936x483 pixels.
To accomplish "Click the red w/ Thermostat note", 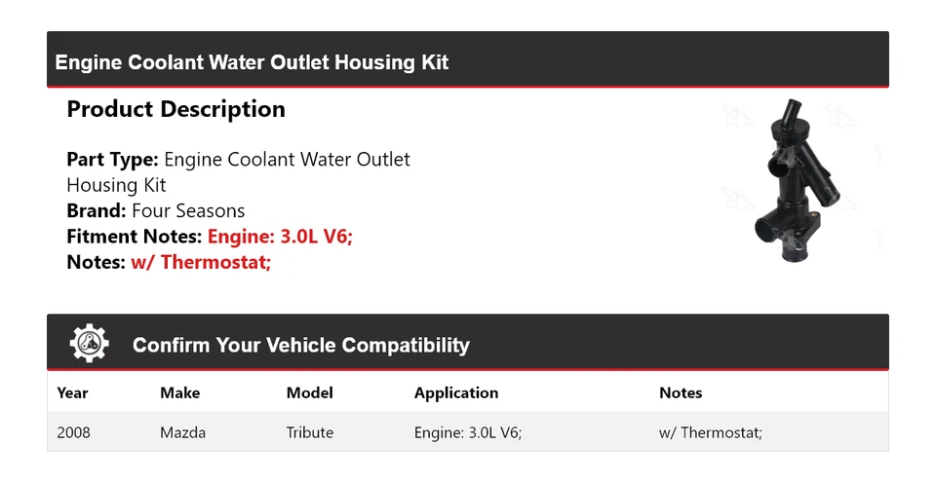I will (201, 262).
